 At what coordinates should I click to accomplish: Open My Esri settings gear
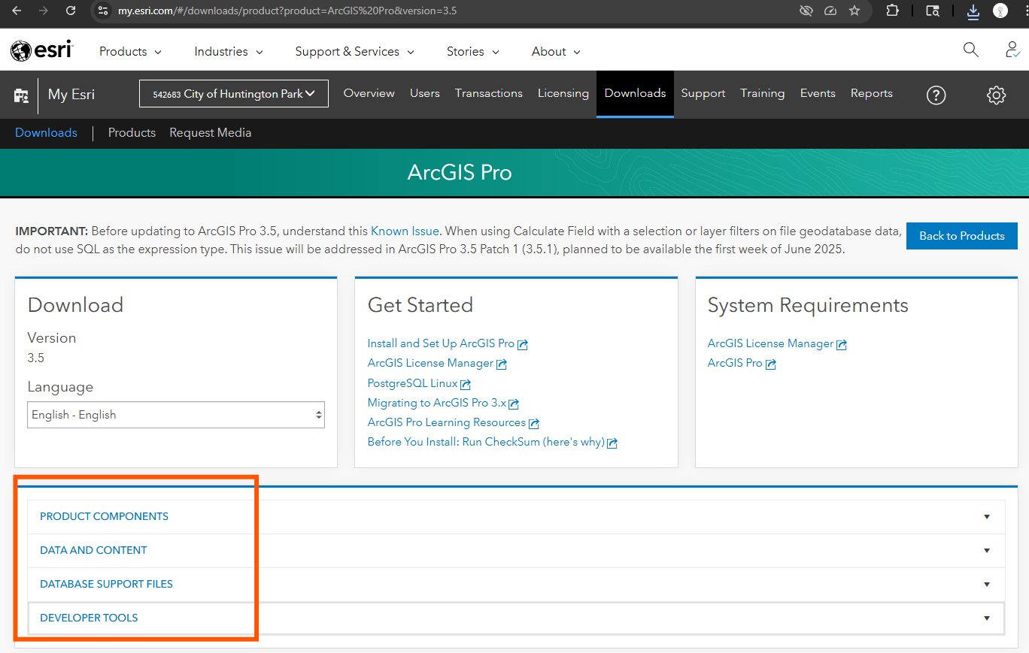pos(996,95)
